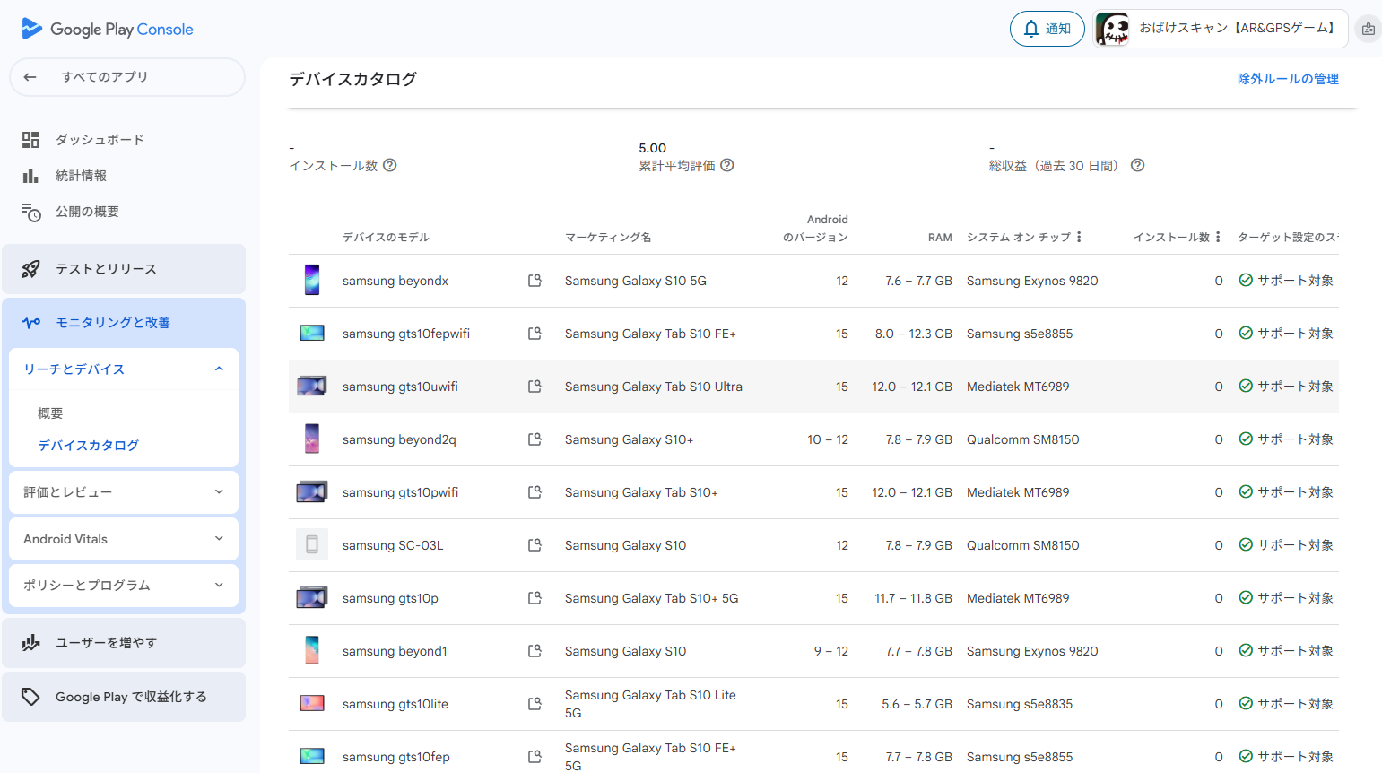The width and height of the screenshot is (1382, 773).
Task: Click the help icon beside 累計平均評価
Action: pyautogui.click(x=727, y=165)
